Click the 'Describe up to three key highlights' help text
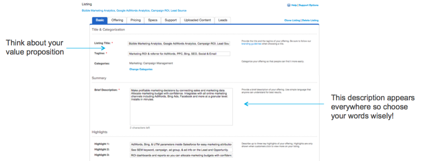425x161 pixels. point(277,145)
